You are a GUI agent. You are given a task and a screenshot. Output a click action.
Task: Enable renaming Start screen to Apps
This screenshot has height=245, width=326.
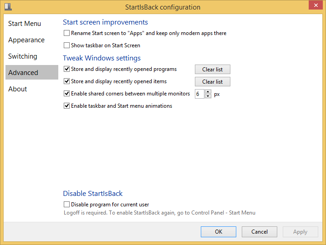tap(67, 33)
